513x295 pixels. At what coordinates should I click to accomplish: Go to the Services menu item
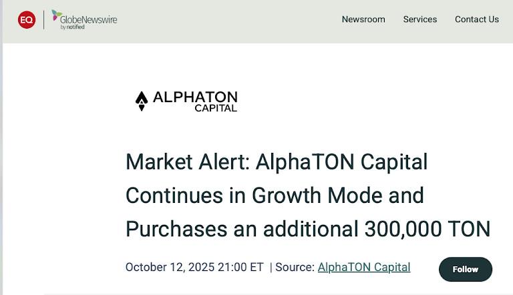point(420,19)
